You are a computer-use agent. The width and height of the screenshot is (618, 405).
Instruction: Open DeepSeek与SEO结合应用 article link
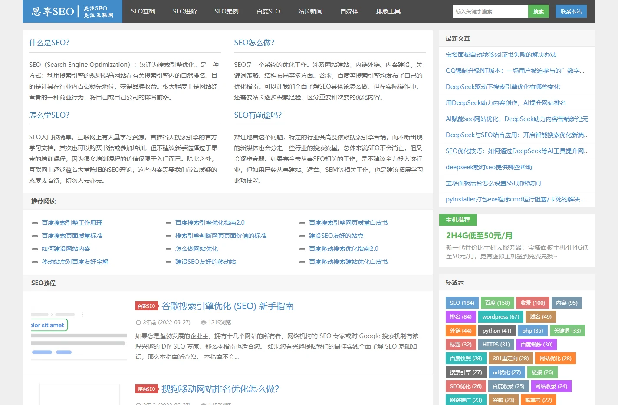pyautogui.click(x=517, y=135)
